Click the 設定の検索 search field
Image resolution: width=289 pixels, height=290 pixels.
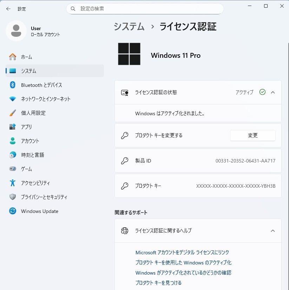145,9
